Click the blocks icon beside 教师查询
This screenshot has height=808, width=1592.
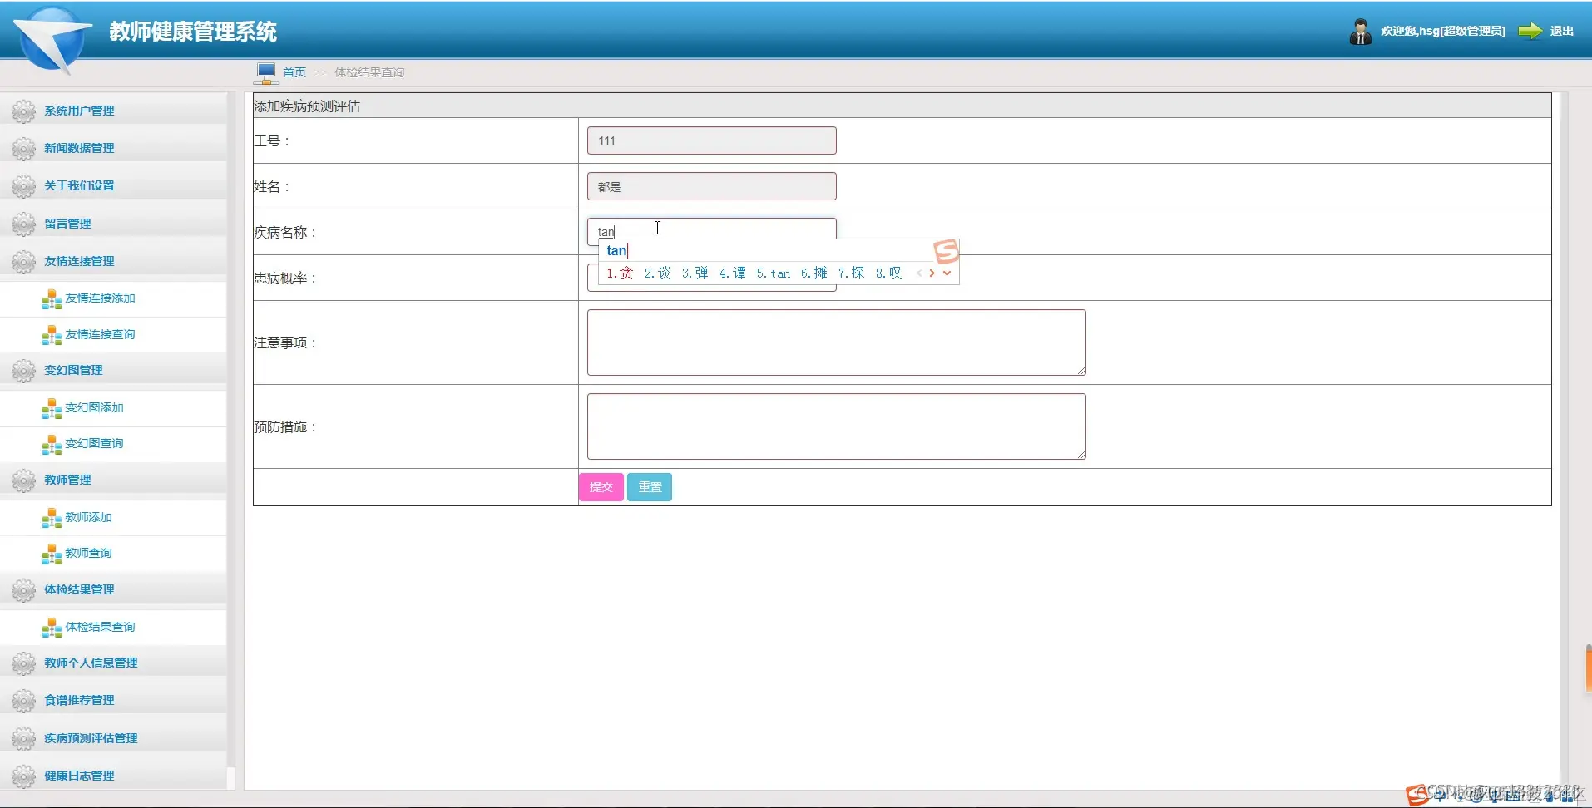tap(52, 554)
